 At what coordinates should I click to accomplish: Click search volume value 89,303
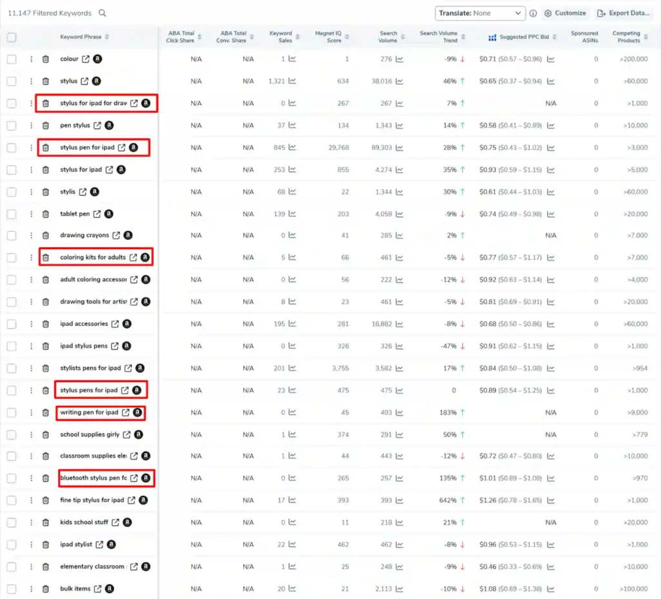381,148
